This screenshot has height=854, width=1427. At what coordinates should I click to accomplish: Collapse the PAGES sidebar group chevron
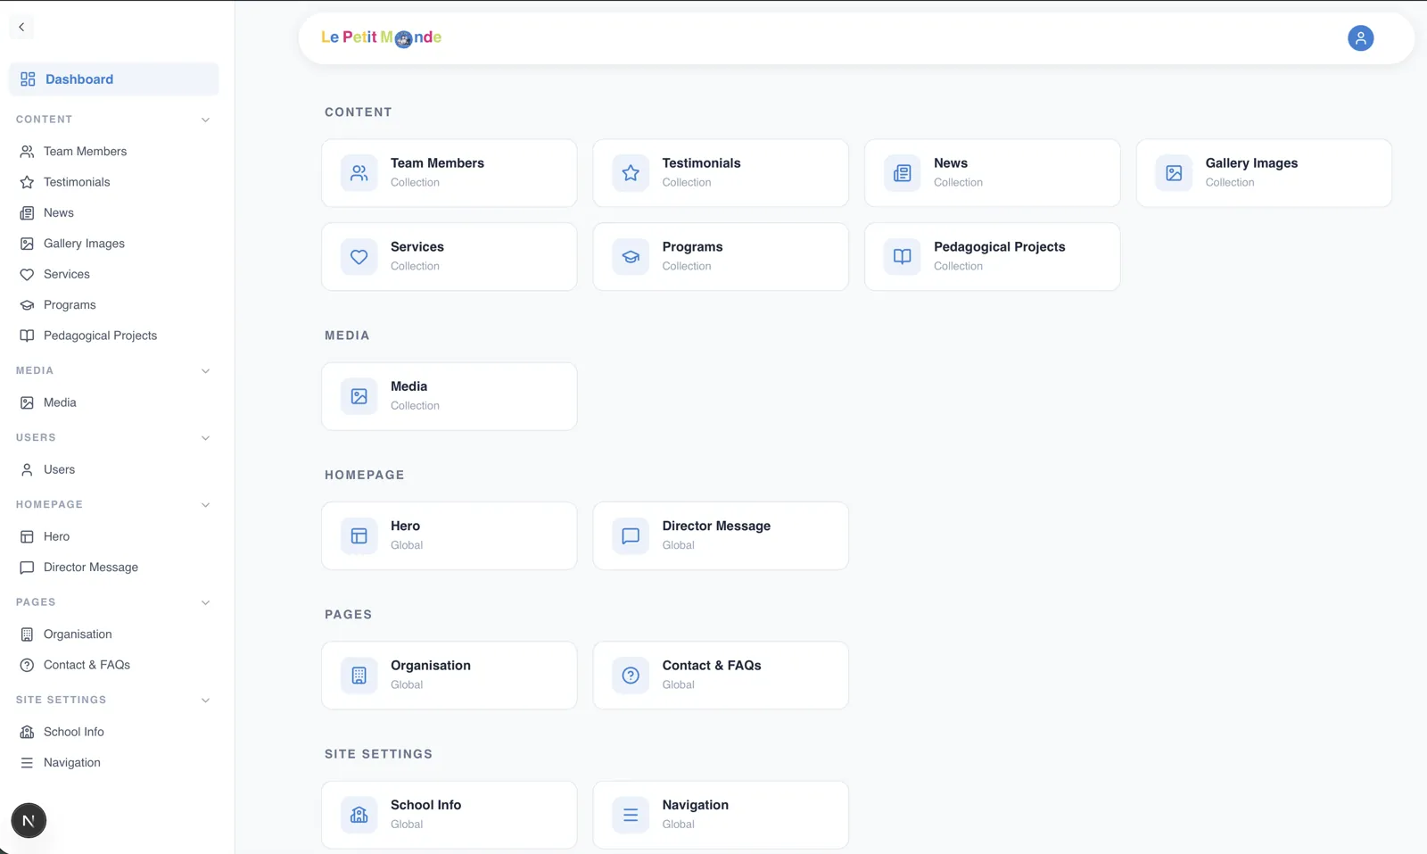click(x=206, y=602)
